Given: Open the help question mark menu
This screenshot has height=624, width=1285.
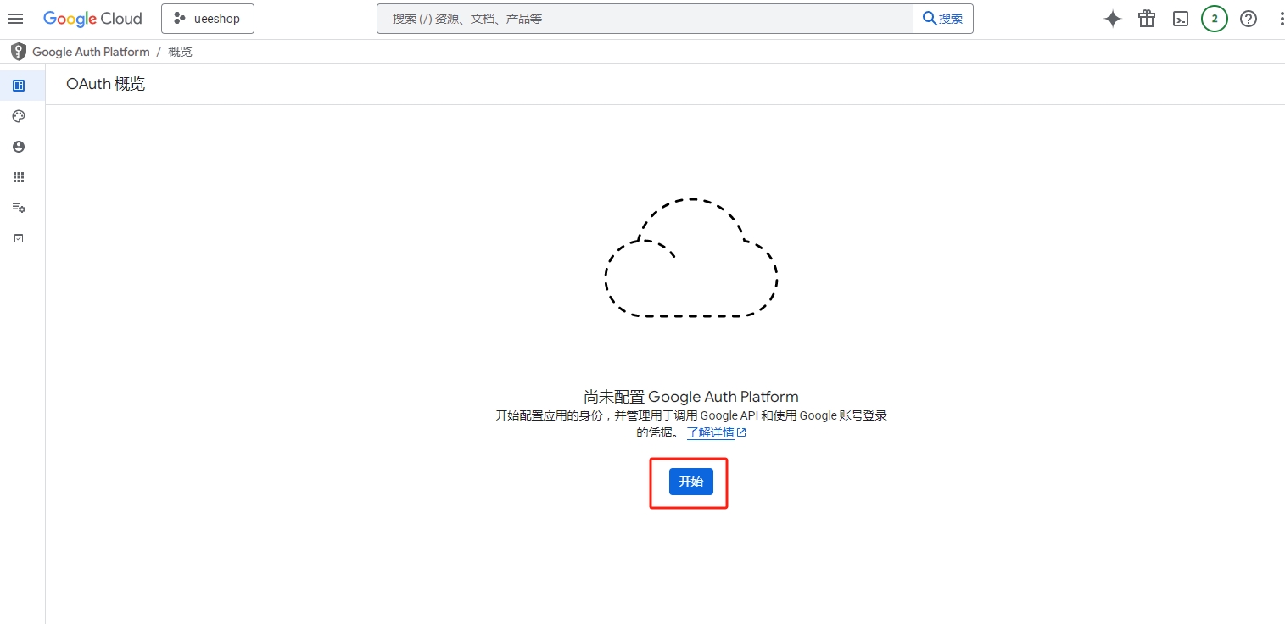Looking at the screenshot, I should 1249,19.
